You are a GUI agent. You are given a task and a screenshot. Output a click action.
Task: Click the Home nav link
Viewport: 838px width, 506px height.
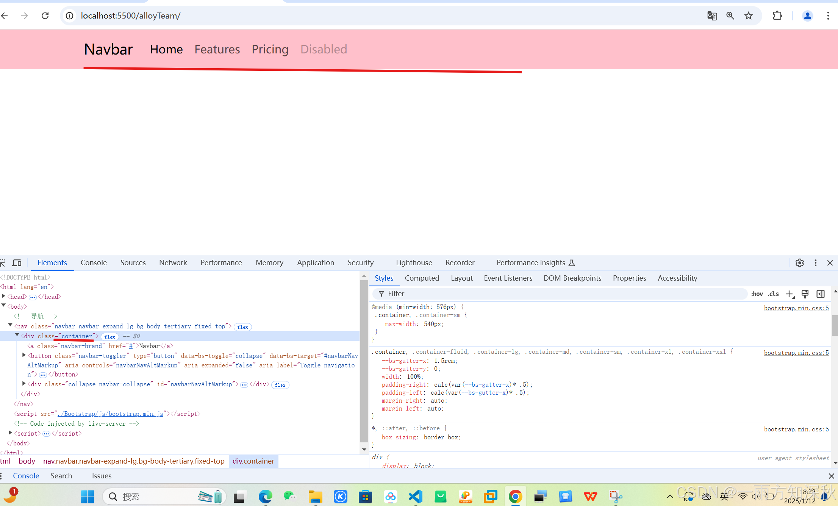click(166, 49)
